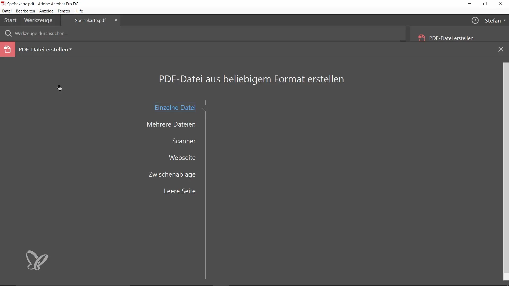Choose Webseite as PDF source

click(182, 158)
